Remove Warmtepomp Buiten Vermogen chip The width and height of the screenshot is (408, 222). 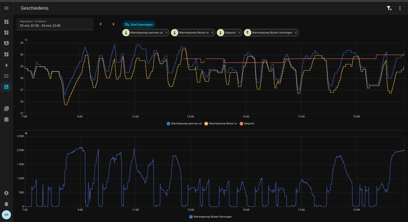(296, 33)
